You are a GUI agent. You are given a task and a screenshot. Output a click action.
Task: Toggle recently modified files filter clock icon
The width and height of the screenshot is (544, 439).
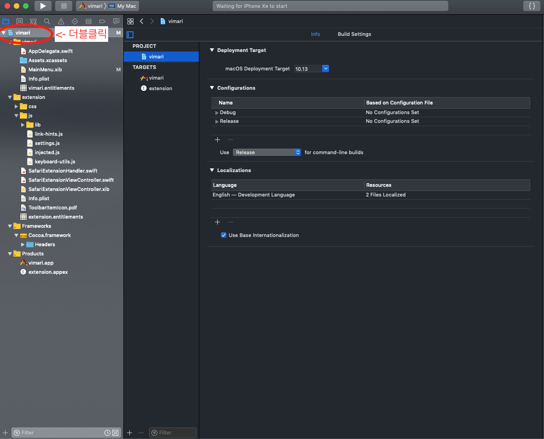coord(108,433)
